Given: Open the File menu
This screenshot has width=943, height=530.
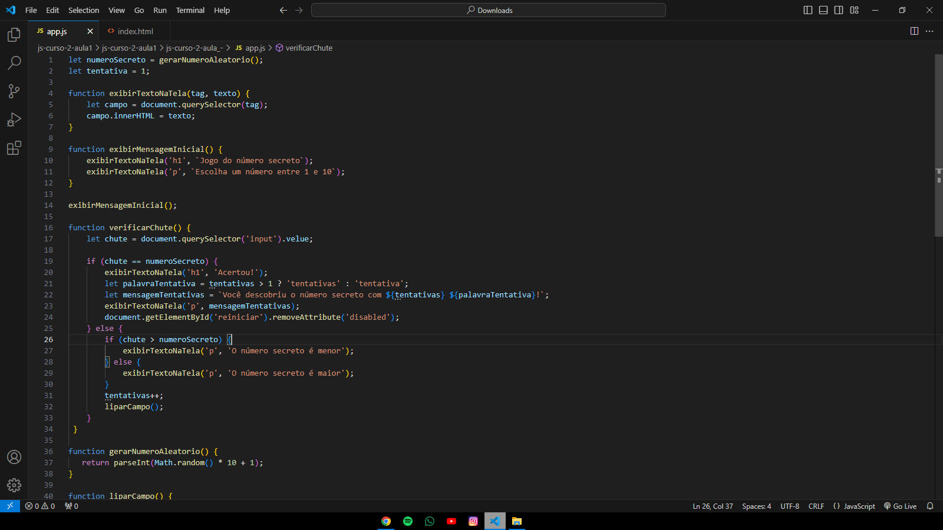Looking at the screenshot, I should [x=31, y=10].
